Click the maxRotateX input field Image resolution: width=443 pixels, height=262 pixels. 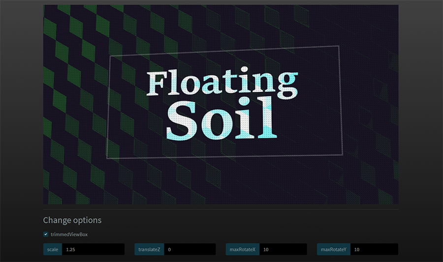(283, 249)
